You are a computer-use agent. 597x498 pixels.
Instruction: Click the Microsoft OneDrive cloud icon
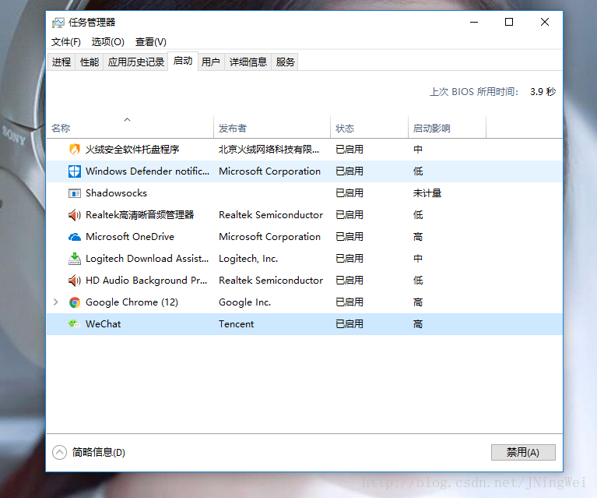(75, 237)
